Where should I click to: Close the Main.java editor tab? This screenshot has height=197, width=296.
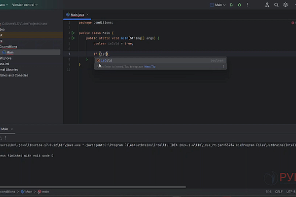click(x=87, y=14)
